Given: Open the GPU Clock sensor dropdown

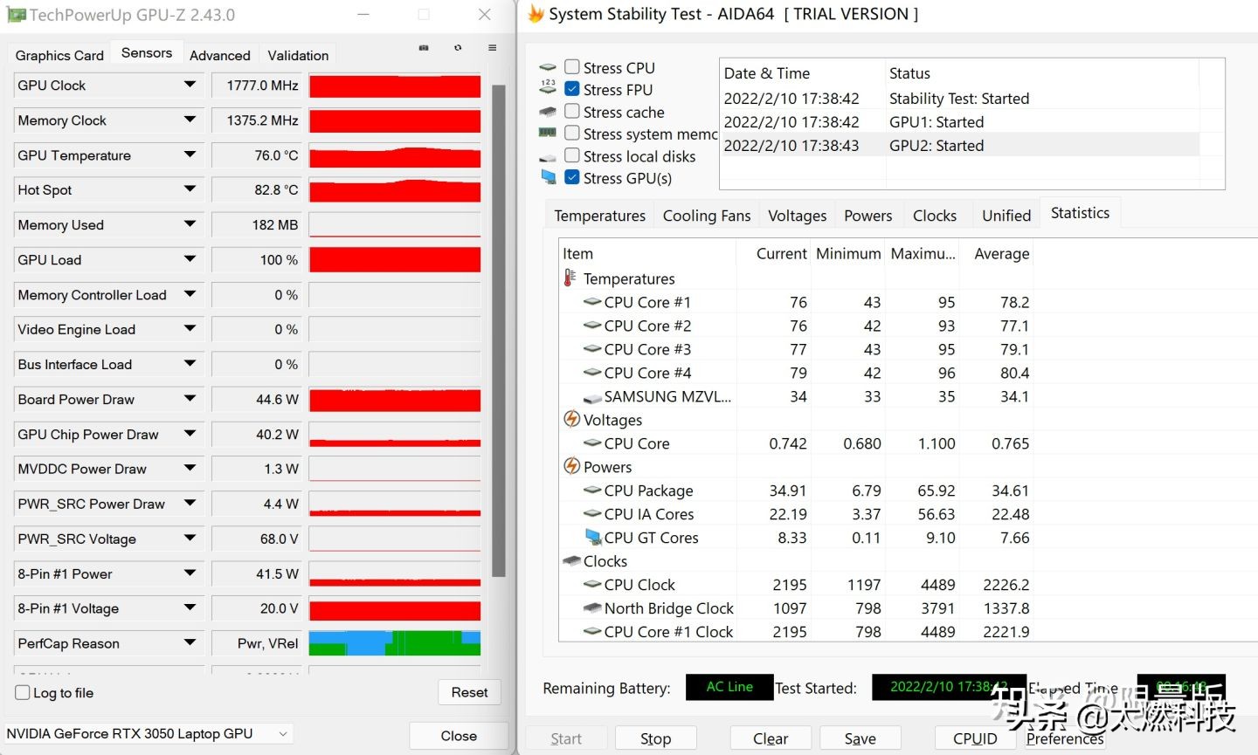Looking at the screenshot, I should click(190, 85).
